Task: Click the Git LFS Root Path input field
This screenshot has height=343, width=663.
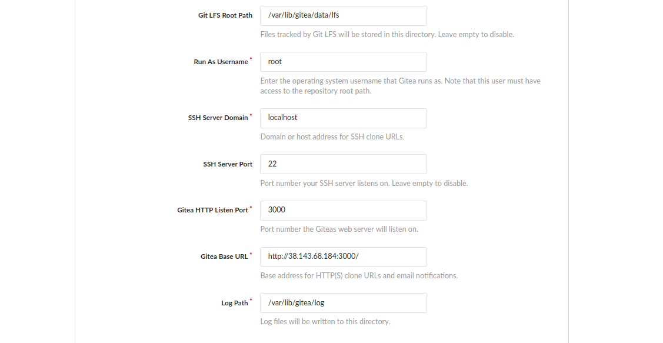Action: pyautogui.click(x=343, y=15)
